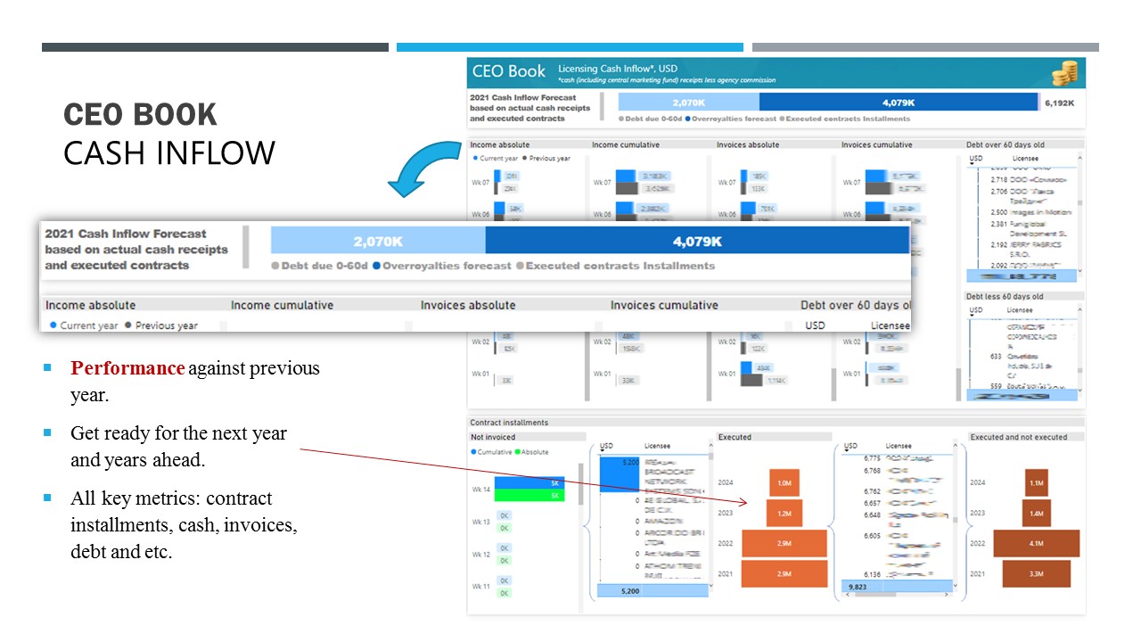Screen dimensions: 1141x642
Task: Click the Executed contracts Installments legend dot in callout
Action: (x=521, y=266)
